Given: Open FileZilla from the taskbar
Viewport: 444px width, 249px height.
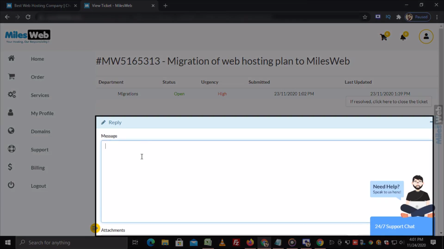Looking at the screenshot, I should pyautogui.click(x=236, y=243).
